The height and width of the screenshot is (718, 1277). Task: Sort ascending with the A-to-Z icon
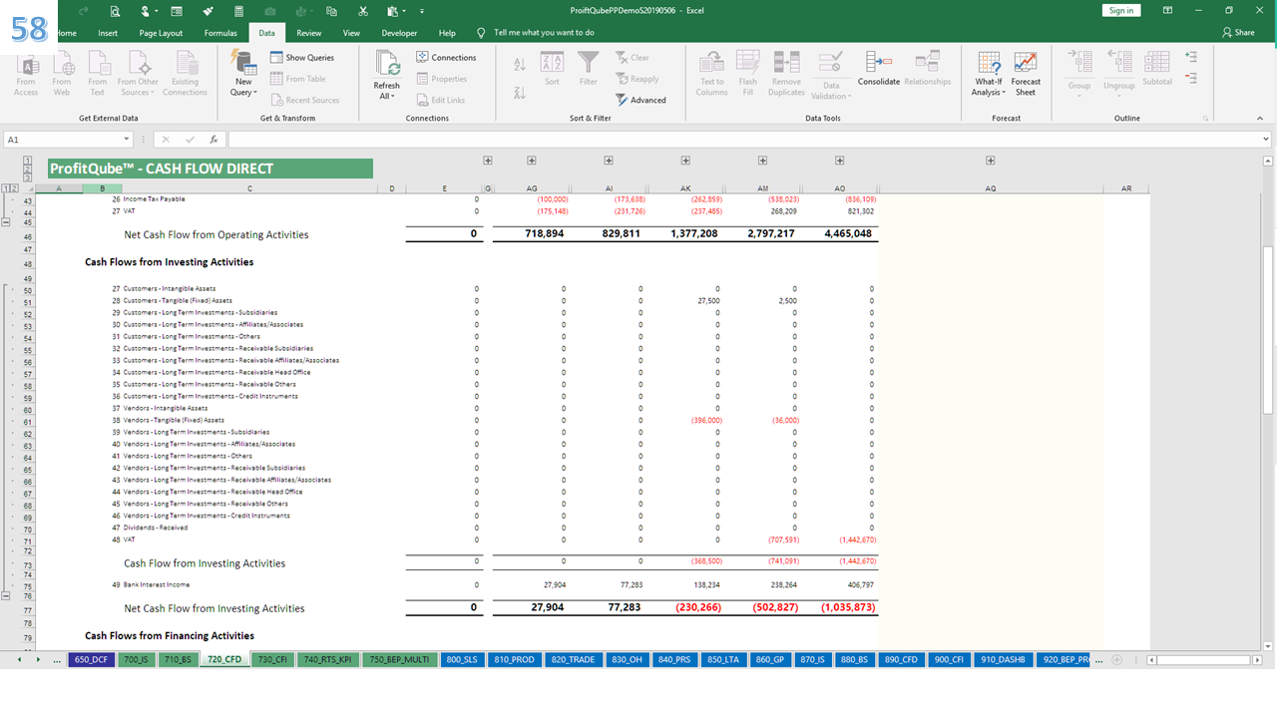pyautogui.click(x=519, y=64)
